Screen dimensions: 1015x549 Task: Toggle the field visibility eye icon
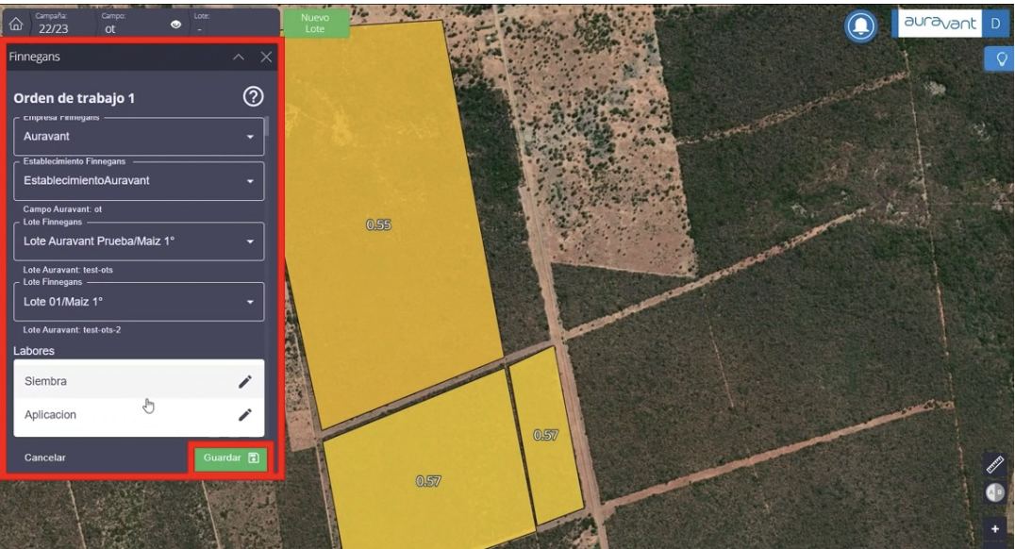(175, 25)
